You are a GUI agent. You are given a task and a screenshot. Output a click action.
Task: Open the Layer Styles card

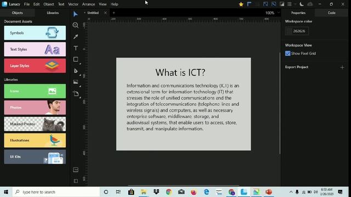click(35, 66)
